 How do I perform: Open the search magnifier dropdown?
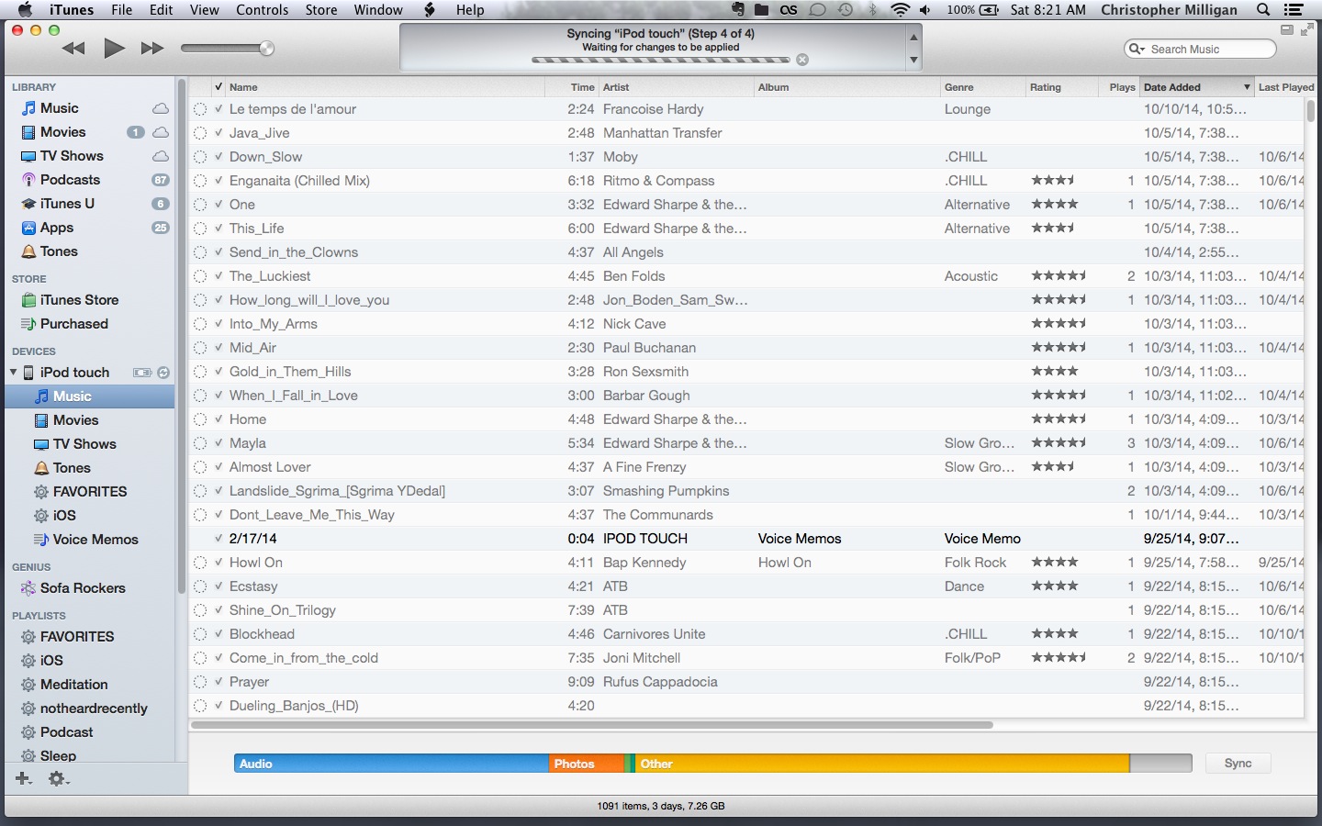click(x=1137, y=49)
